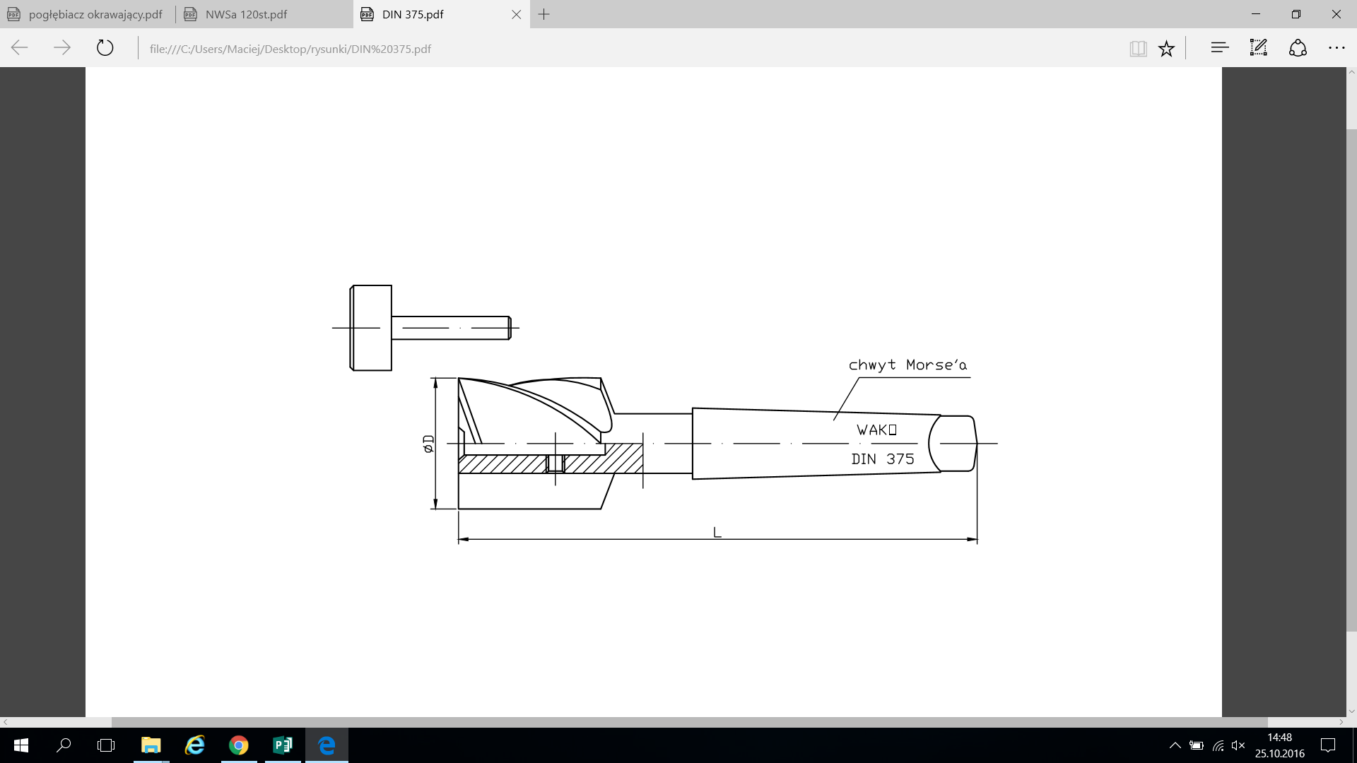Viewport: 1357px width, 763px height.
Task: Open the Hub panel
Action: [x=1220, y=48]
